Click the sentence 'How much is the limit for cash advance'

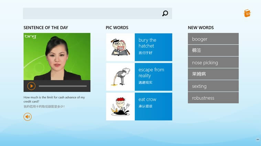pyautogui.click(x=54, y=99)
